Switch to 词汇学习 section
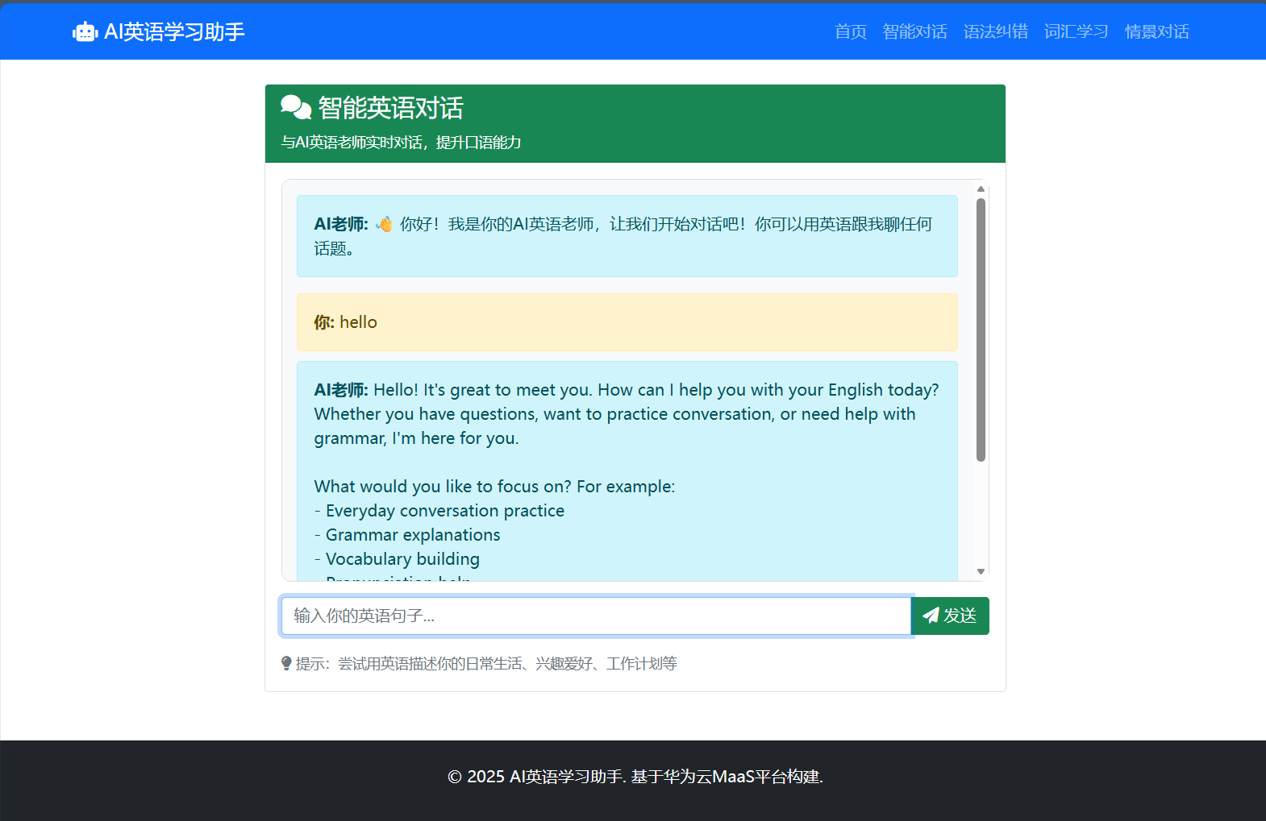 pyautogui.click(x=1076, y=31)
